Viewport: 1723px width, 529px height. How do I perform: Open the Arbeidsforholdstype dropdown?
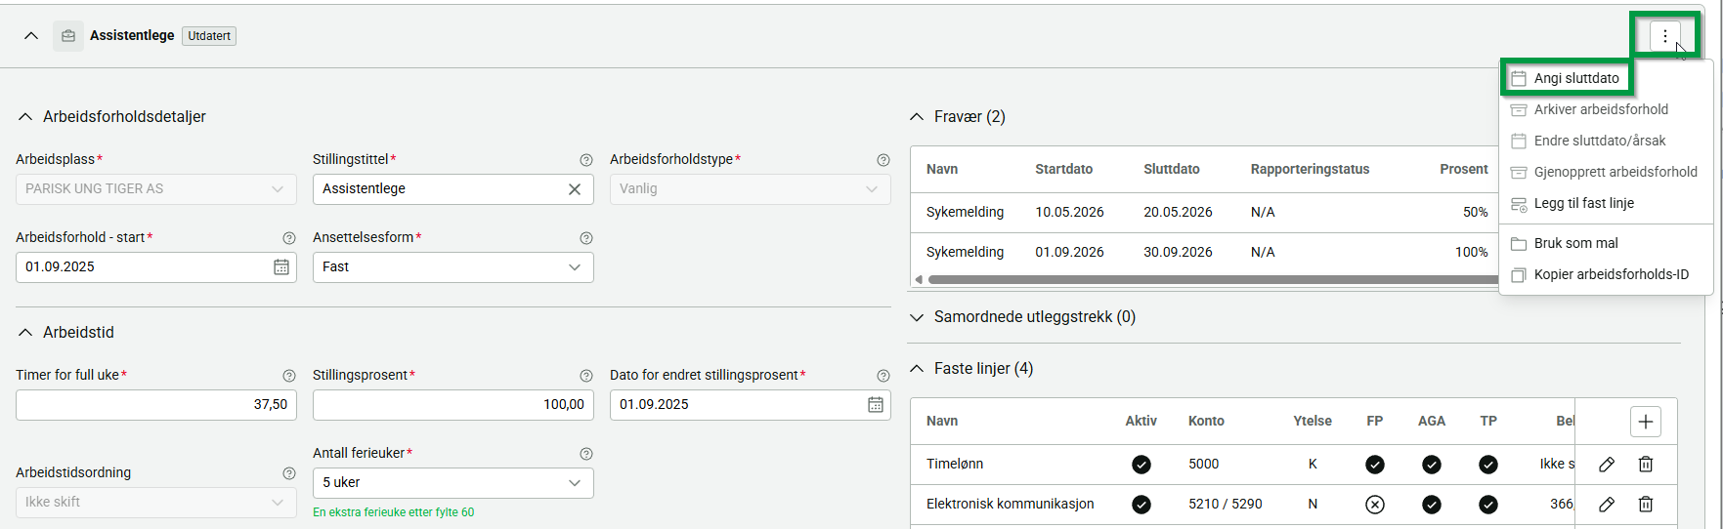[751, 189]
